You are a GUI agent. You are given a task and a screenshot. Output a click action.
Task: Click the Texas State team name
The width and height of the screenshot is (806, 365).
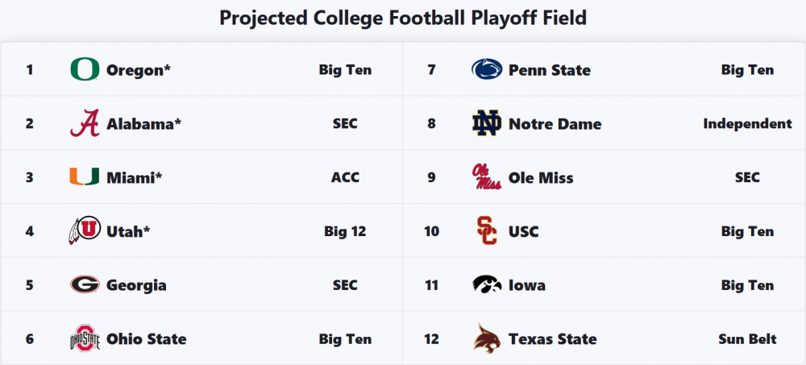tap(552, 339)
